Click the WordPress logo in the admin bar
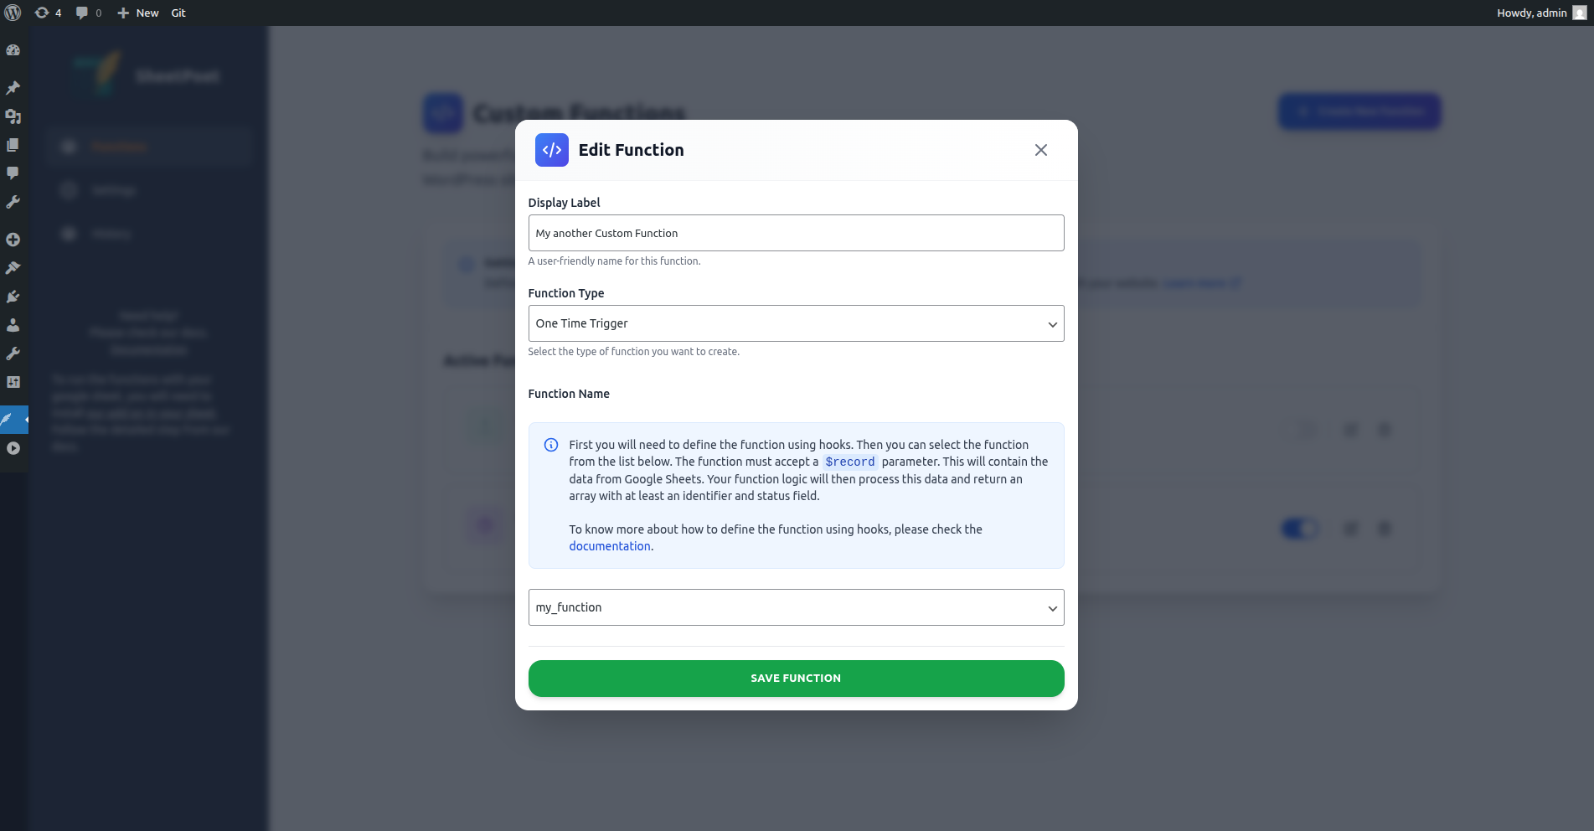Image resolution: width=1594 pixels, height=831 pixels. [x=13, y=13]
